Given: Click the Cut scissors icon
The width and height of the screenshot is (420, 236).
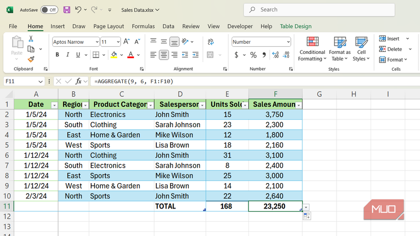Looking at the screenshot, I should click(31, 39).
